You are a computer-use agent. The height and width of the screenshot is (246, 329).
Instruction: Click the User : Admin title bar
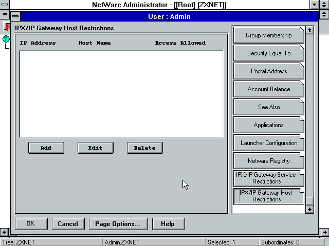pos(169,16)
